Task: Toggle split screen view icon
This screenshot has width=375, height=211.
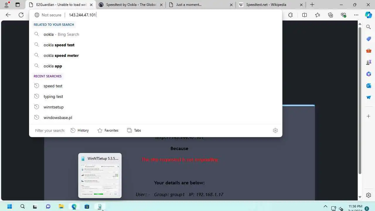Action: click(304, 15)
